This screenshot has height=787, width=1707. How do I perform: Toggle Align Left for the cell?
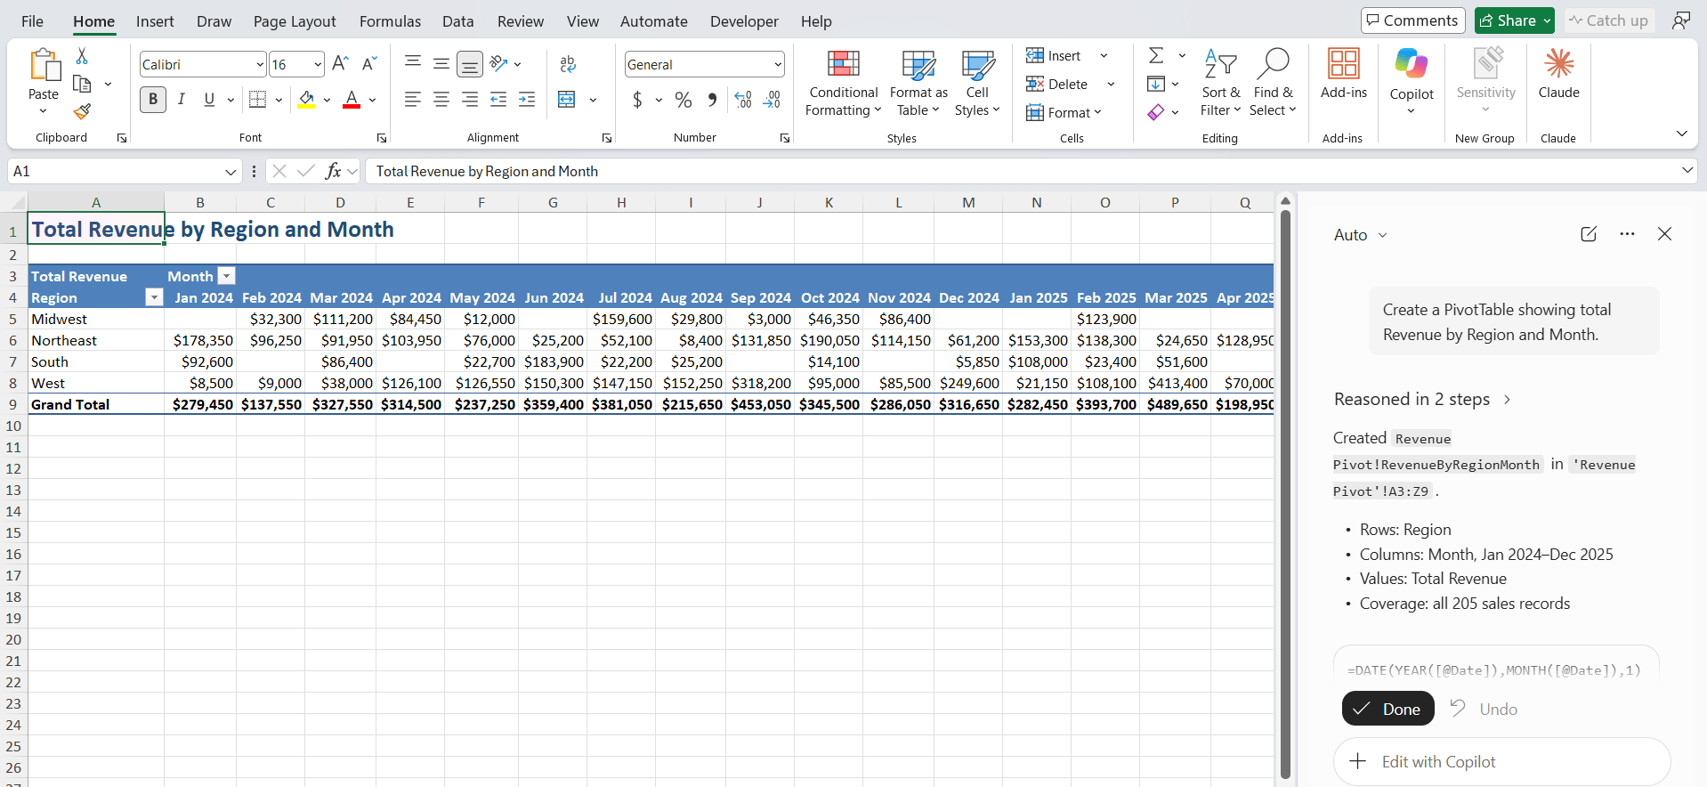[x=413, y=100]
